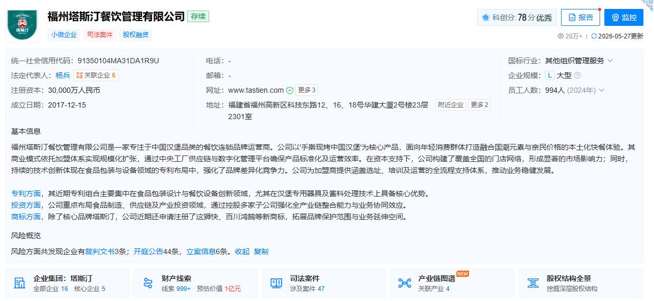Open the 专利方面 link
654x301 pixels.
tap(26, 193)
